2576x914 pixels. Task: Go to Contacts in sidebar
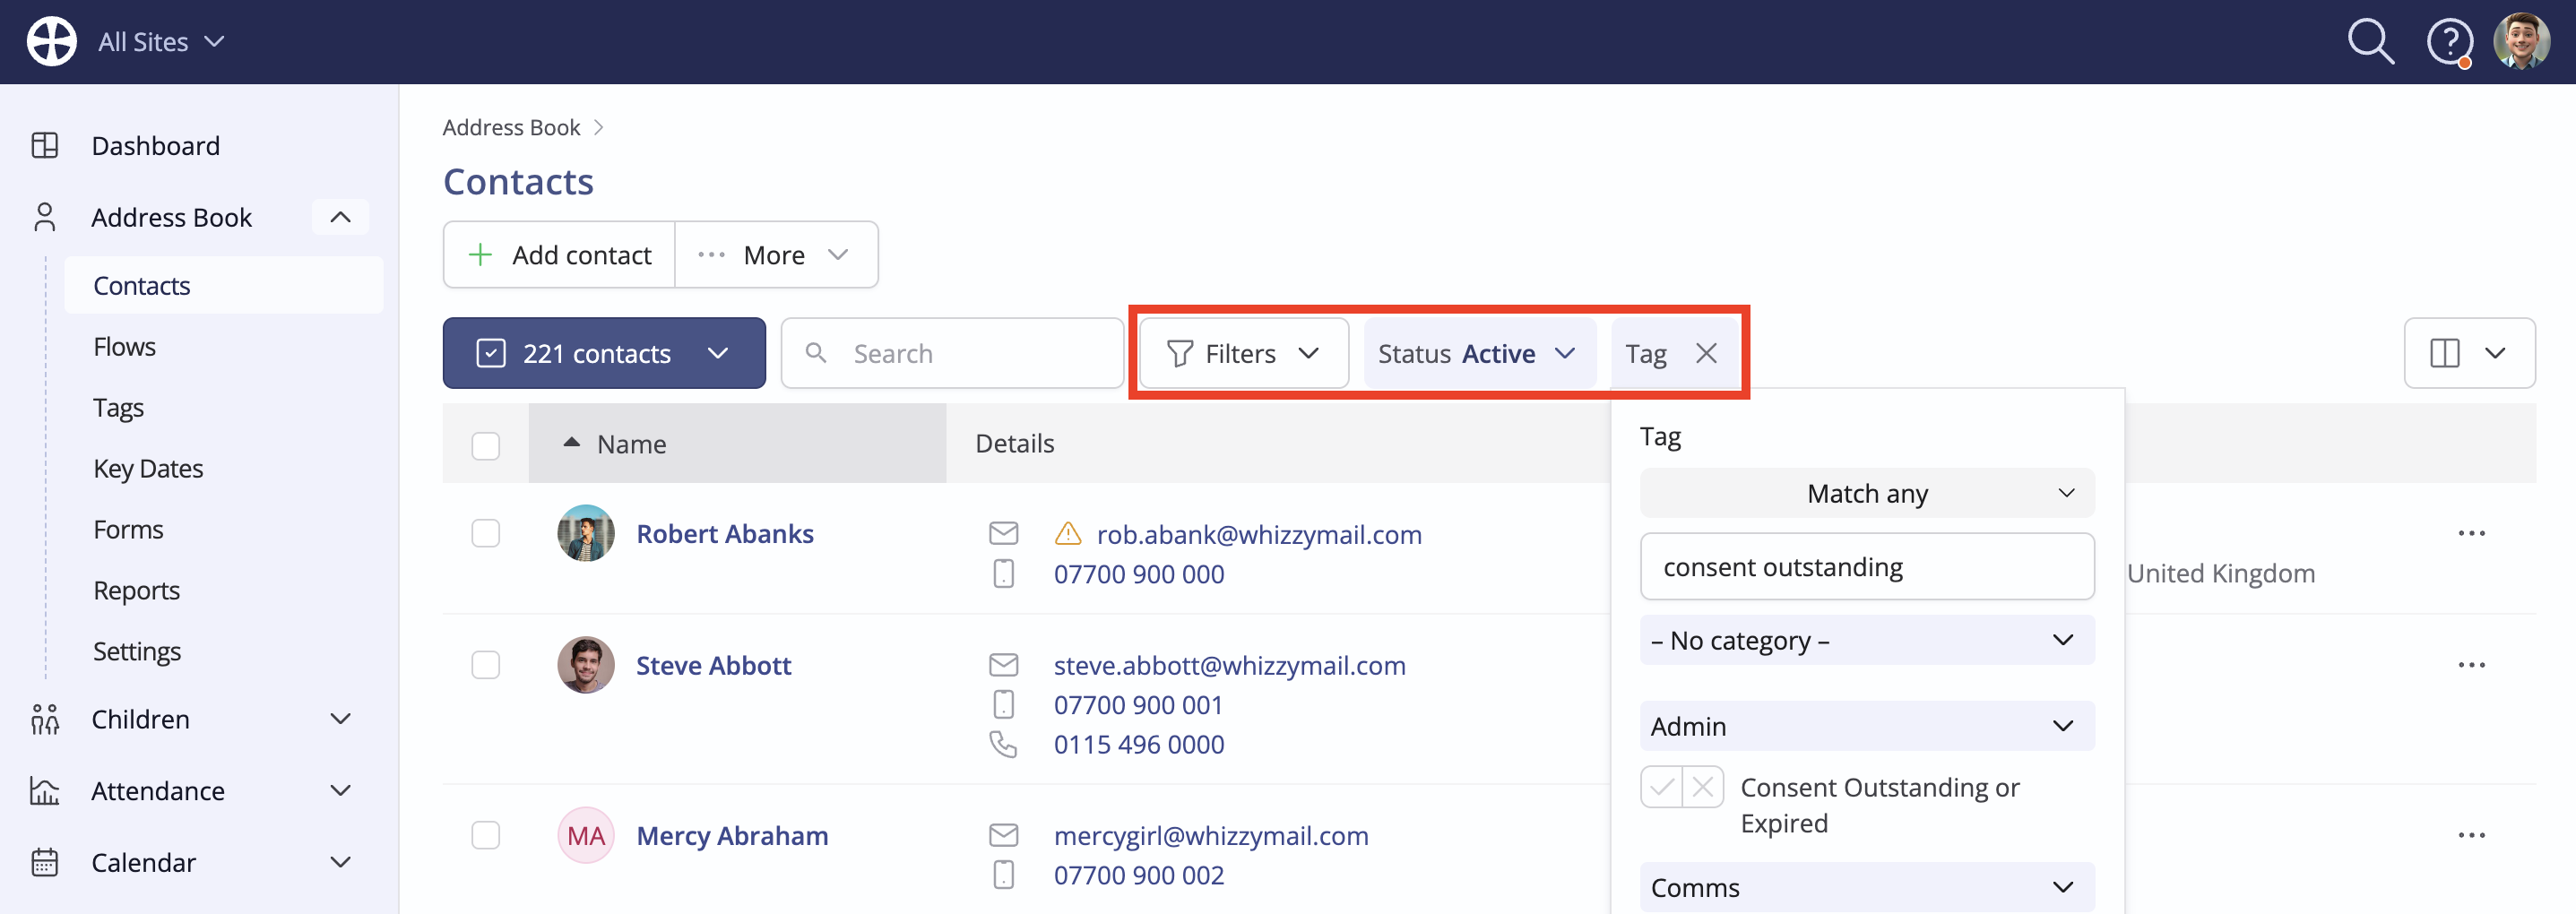[x=223, y=285]
